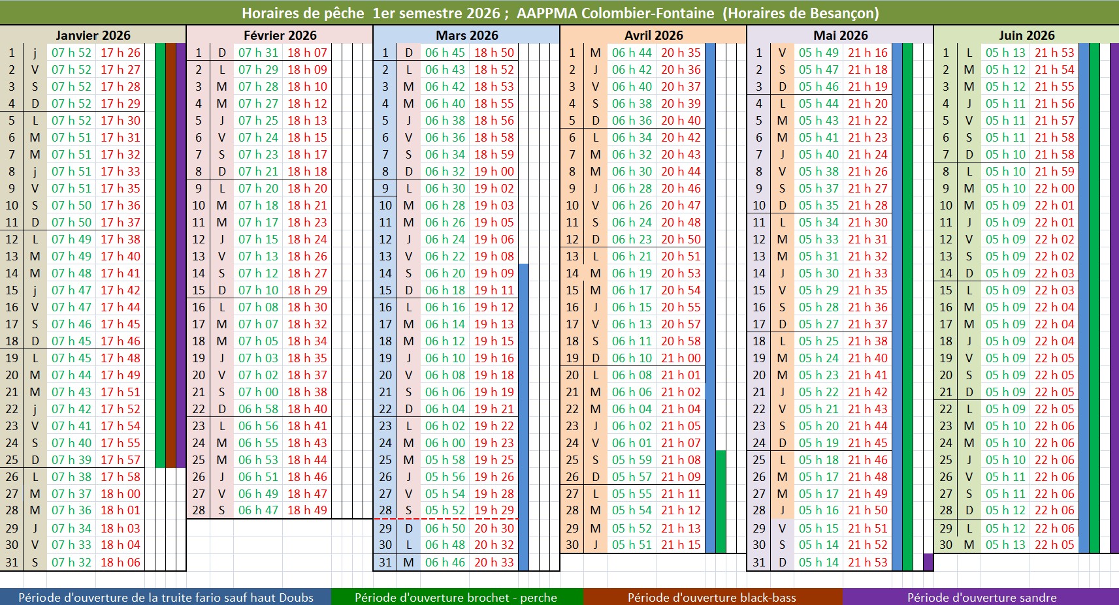Click the green bar in the Janvier column

tap(160, 255)
